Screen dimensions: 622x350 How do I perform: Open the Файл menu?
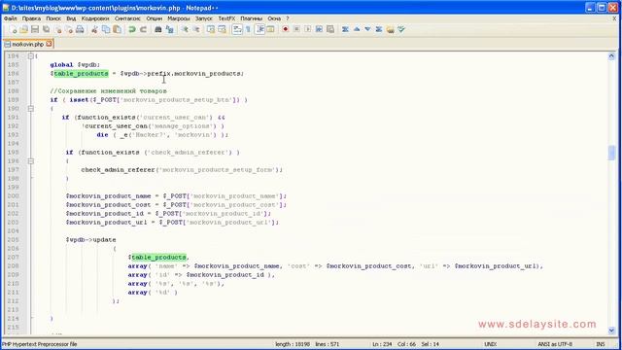tap(11, 18)
